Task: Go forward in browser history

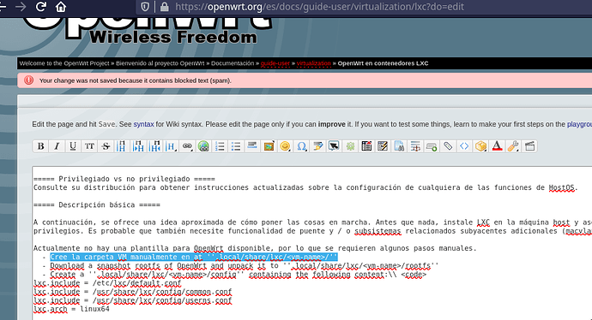Action: tap(21, 7)
